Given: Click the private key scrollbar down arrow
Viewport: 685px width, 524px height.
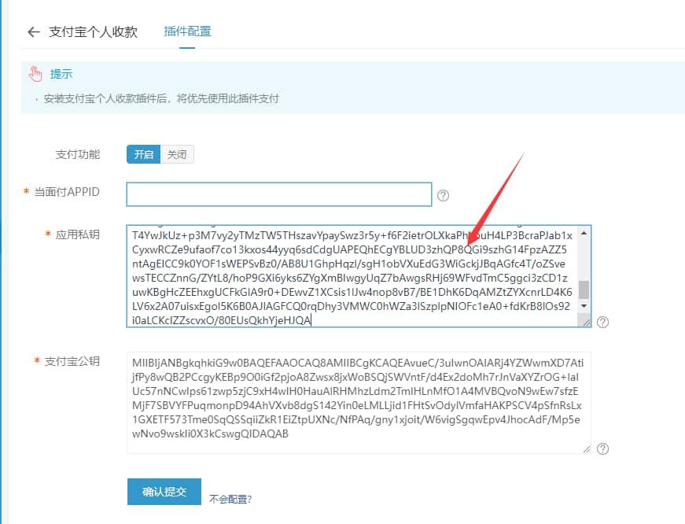Looking at the screenshot, I should point(584,306).
